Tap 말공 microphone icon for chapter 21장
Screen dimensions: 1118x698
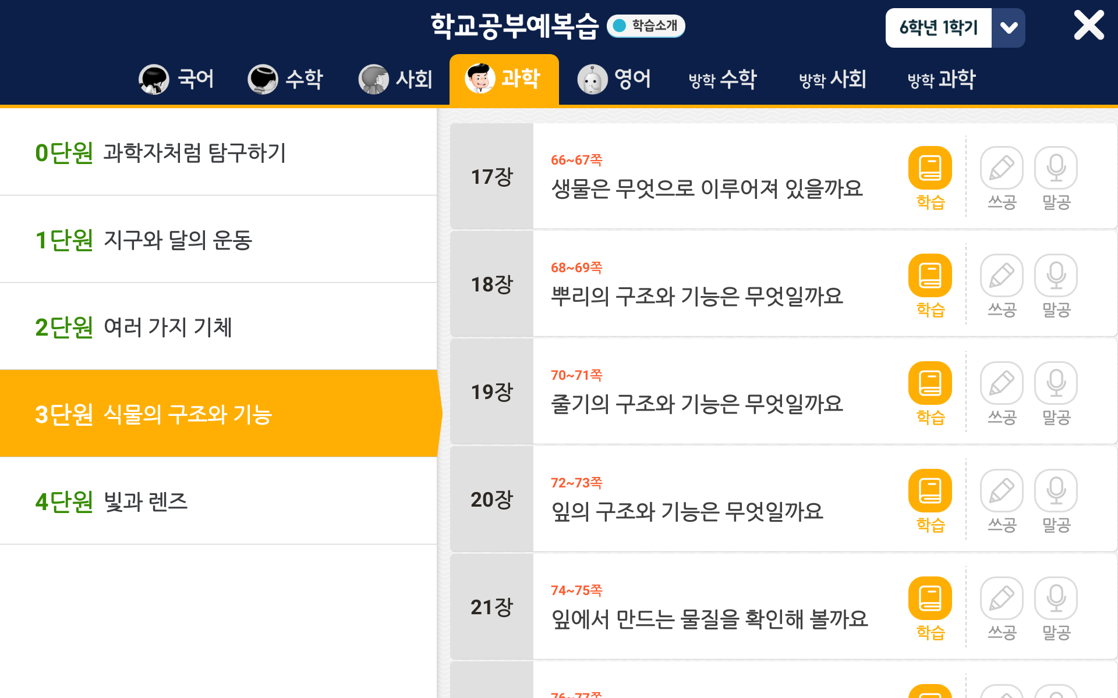(x=1056, y=599)
